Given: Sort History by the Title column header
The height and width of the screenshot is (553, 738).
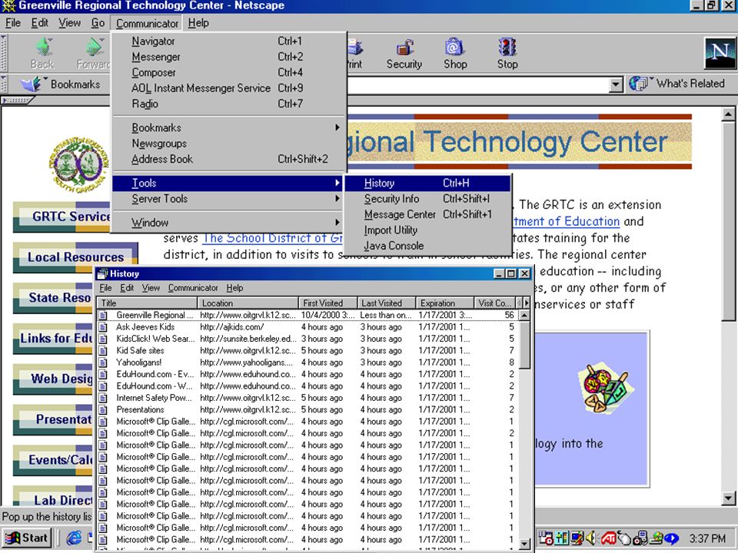Looking at the screenshot, I should click(147, 303).
